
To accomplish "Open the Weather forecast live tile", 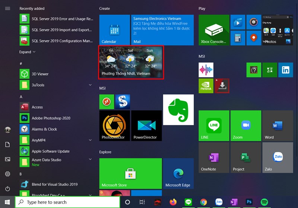I will [131, 62].
